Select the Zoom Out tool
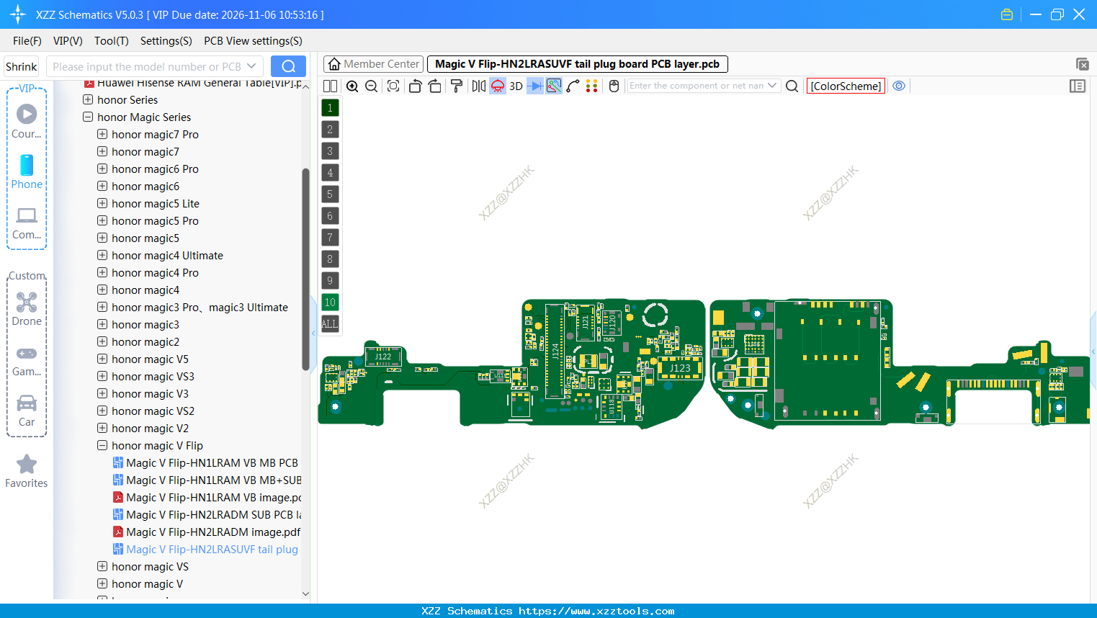This screenshot has width=1097, height=618. tap(371, 86)
